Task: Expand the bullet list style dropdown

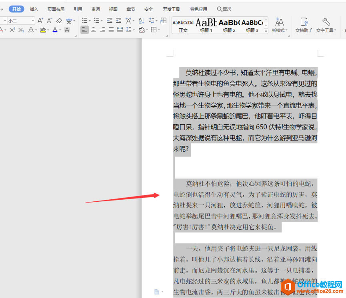Action: (90, 21)
